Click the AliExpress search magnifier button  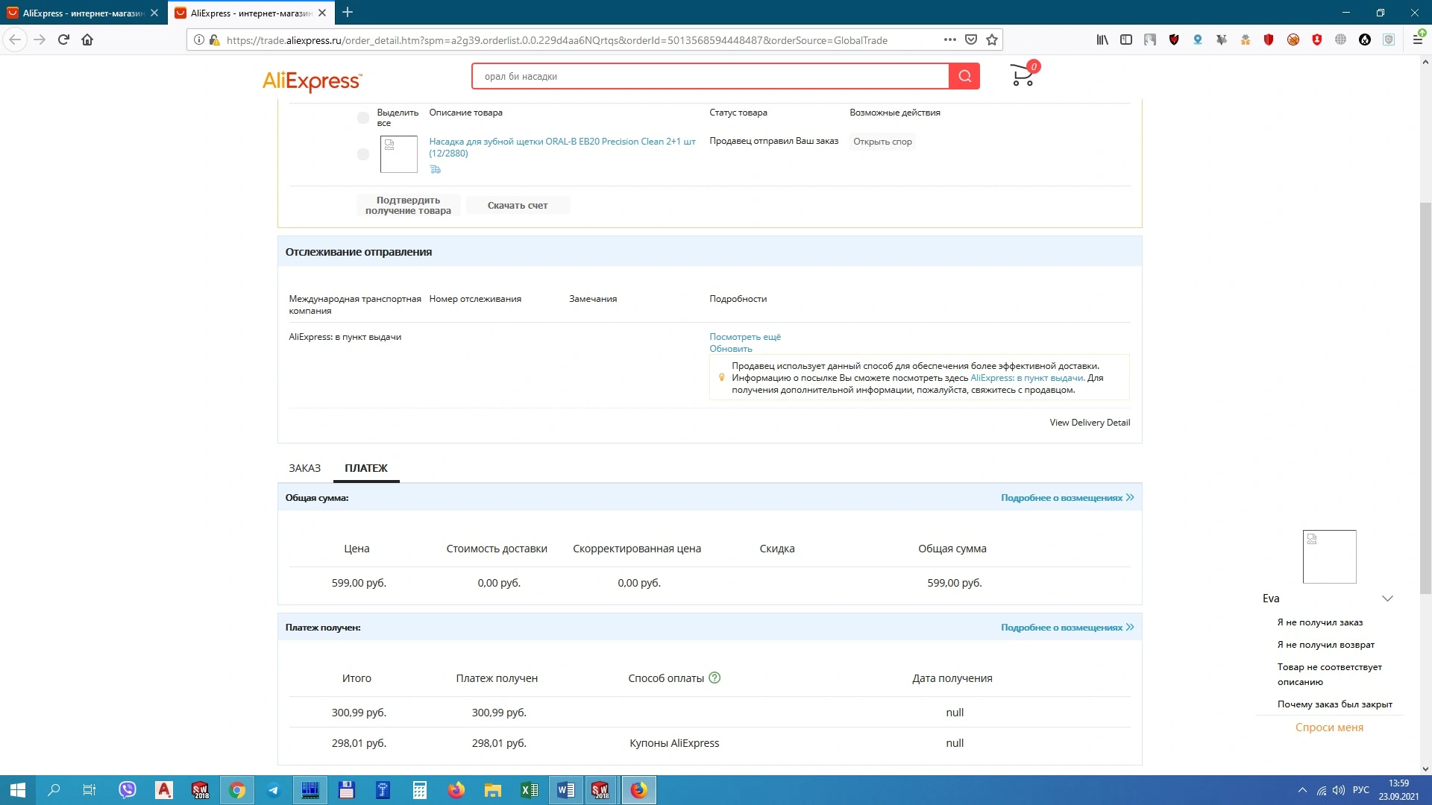[x=964, y=76]
